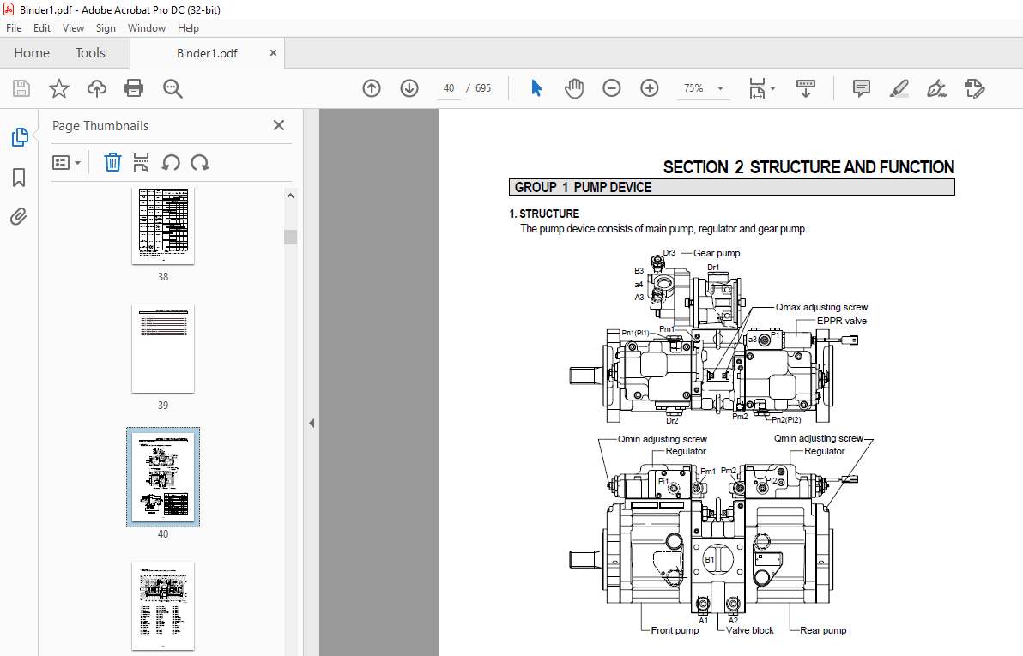Image resolution: width=1023 pixels, height=656 pixels.
Task: Open the Sign menu
Action: [106, 28]
